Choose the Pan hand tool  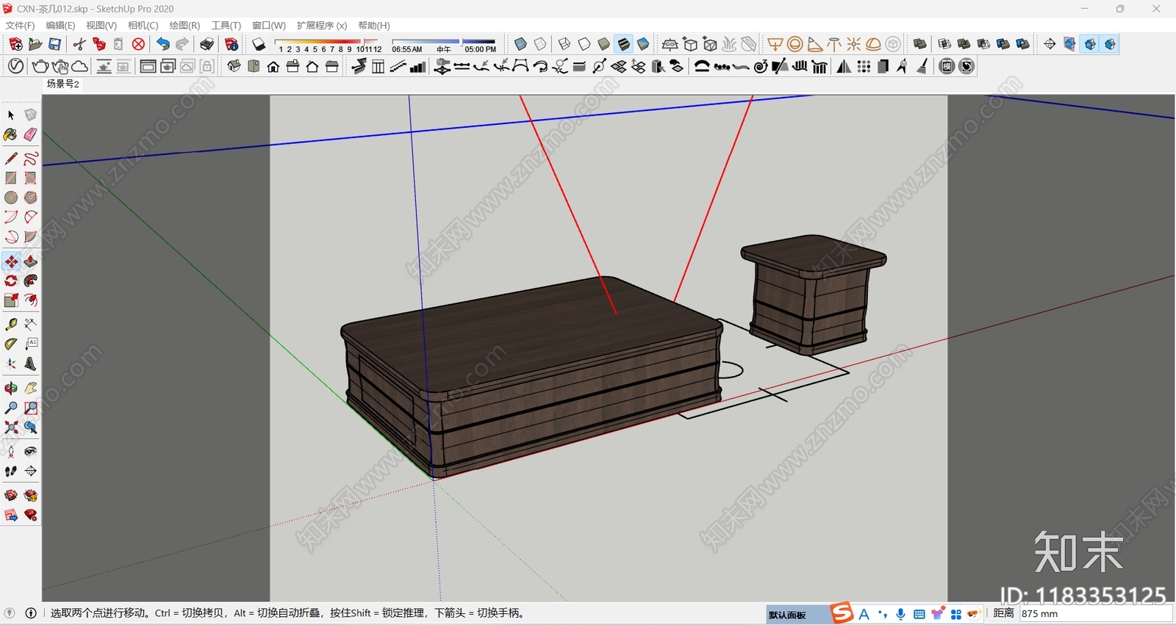tap(30, 388)
